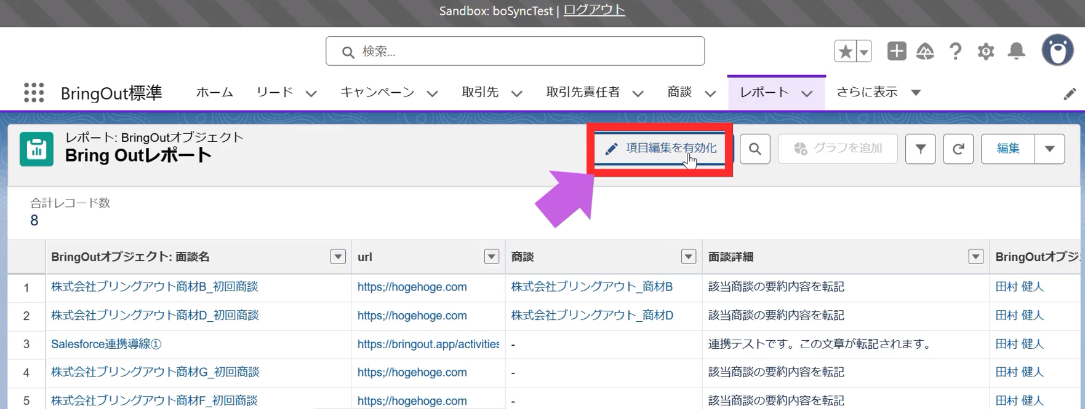
Task: Open 株式会社ブリングアウト_商材B opportunity link
Action: 591,287
